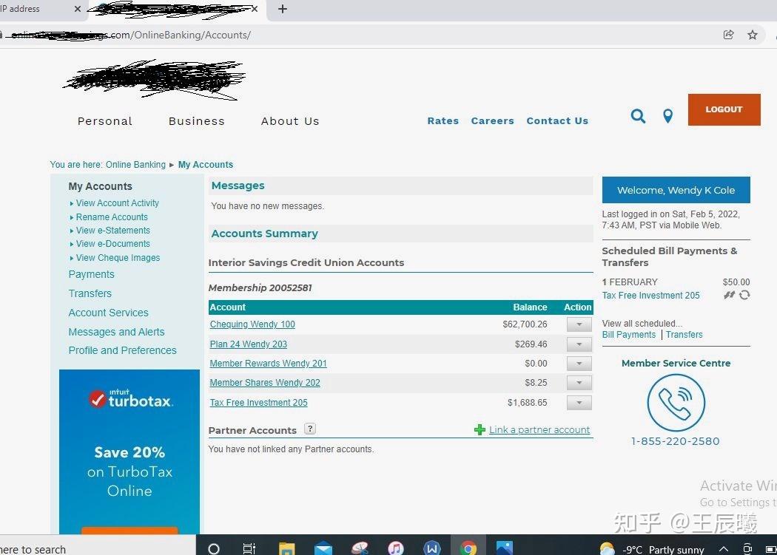Open the branch locator pin icon
Viewport: 777px width, 555px height.
pyautogui.click(x=668, y=116)
